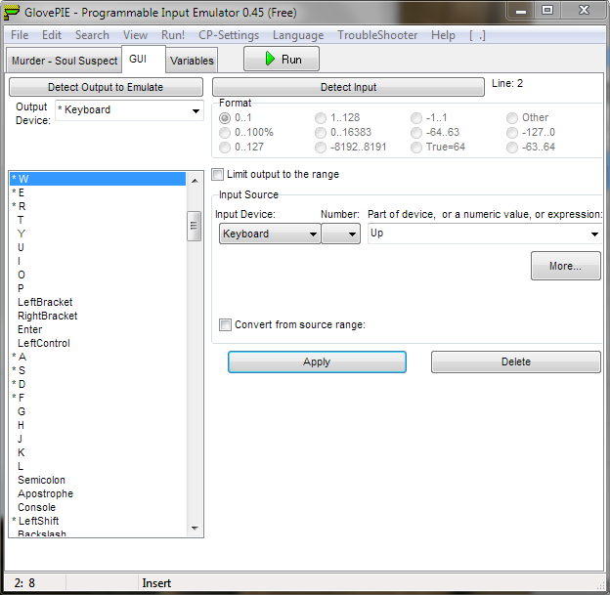Switch to the Variables tab

pyautogui.click(x=192, y=61)
